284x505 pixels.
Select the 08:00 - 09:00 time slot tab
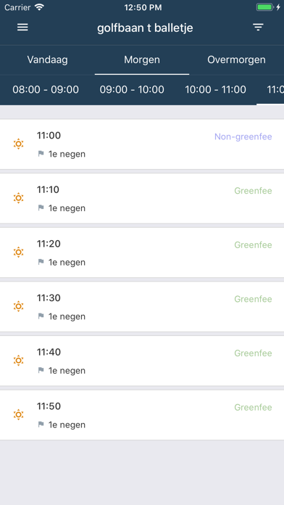coord(46,89)
